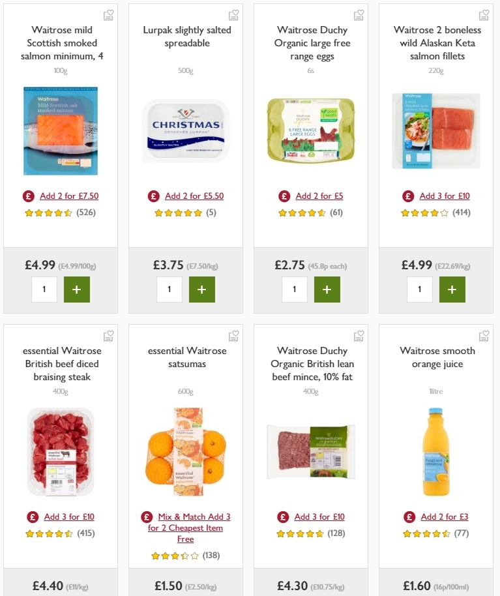Image resolution: width=500 pixels, height=596 pixels.
Task: Click the pound offer icon on braising steak
Action: point(31,516)
